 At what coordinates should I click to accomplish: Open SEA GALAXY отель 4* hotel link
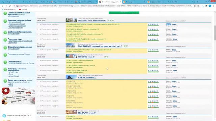87,113
